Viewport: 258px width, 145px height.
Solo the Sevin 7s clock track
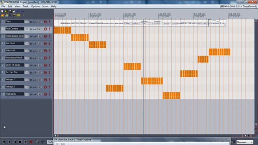49,65
